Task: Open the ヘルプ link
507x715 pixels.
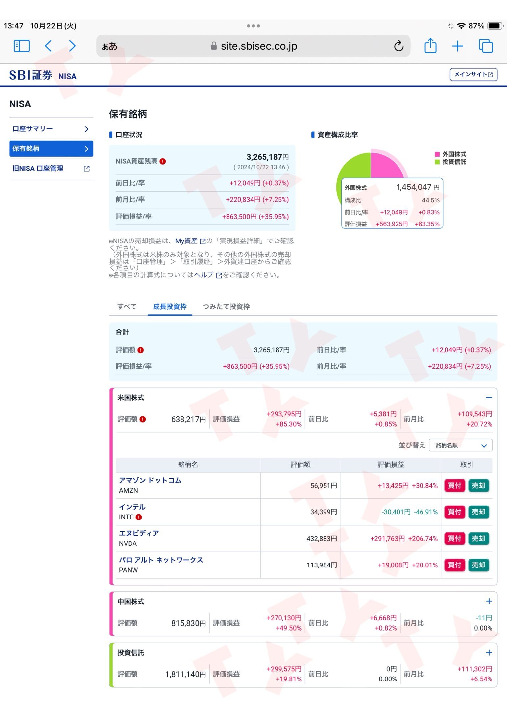Action: click(208, 275)
